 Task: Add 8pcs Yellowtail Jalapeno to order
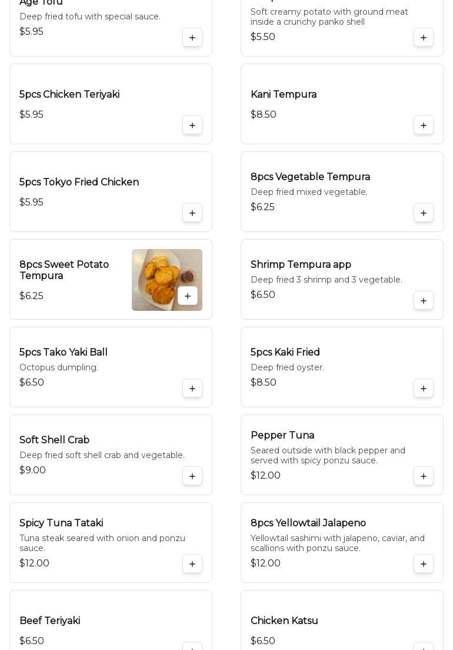coord(424,564)
